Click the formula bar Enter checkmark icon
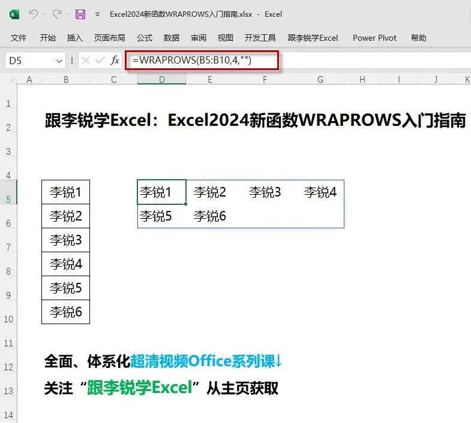This screenshot has width=471, height=423. [x=100, y=61]
